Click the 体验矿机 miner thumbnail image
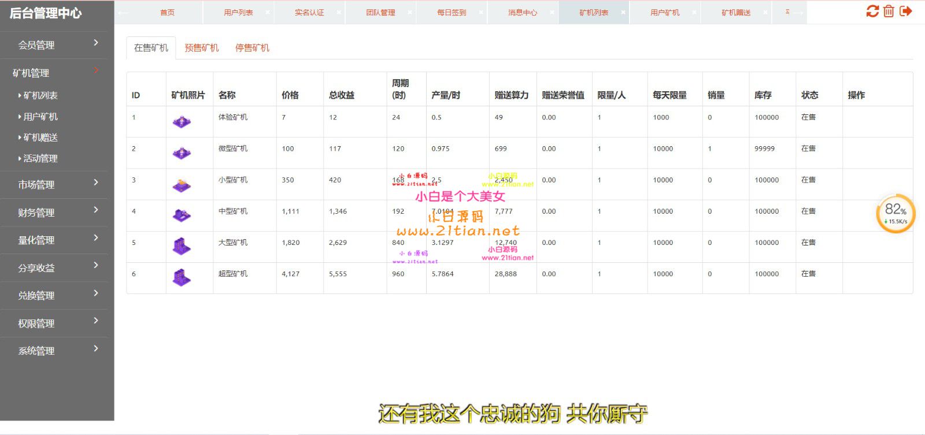The image size is (925, 435). tap(182, 122)
